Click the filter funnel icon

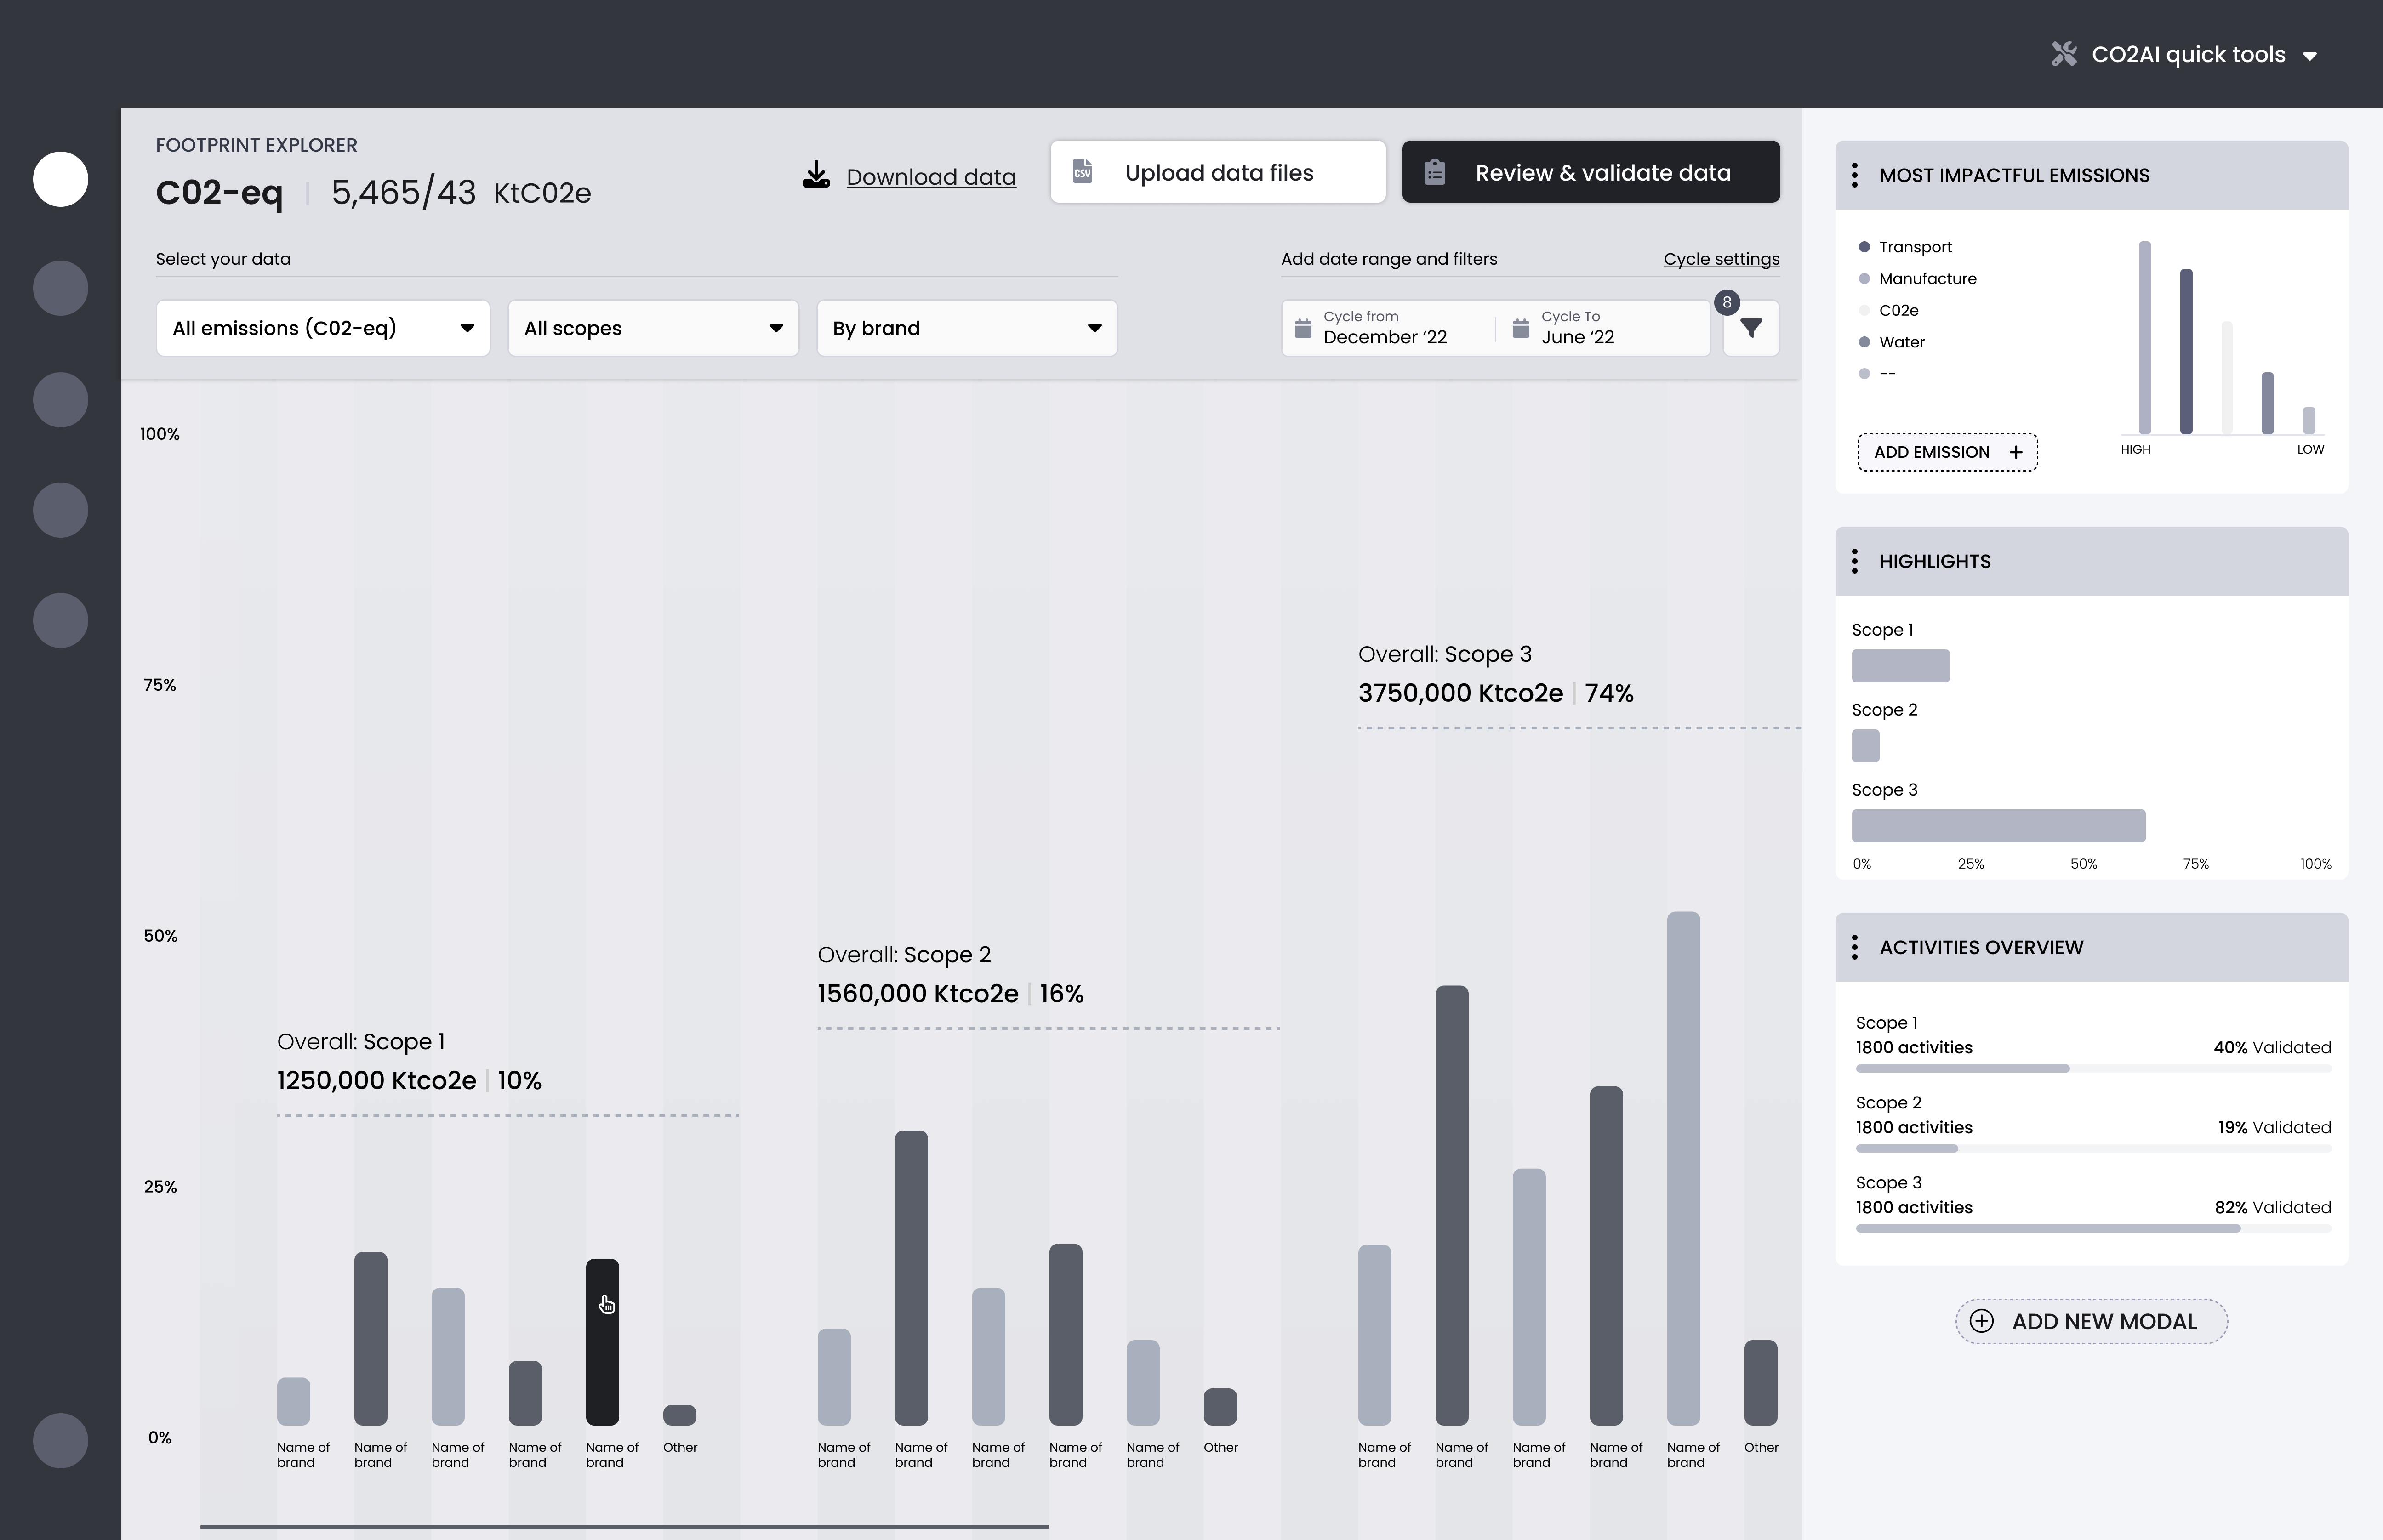pos(1750,328)
